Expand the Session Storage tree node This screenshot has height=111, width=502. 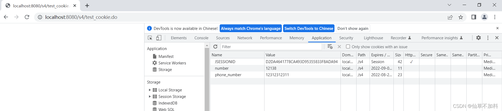150,96
